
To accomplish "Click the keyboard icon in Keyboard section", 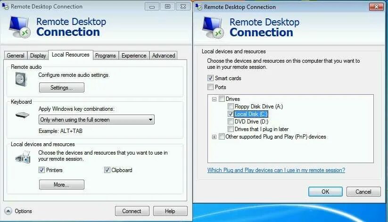I will point(22,115).
